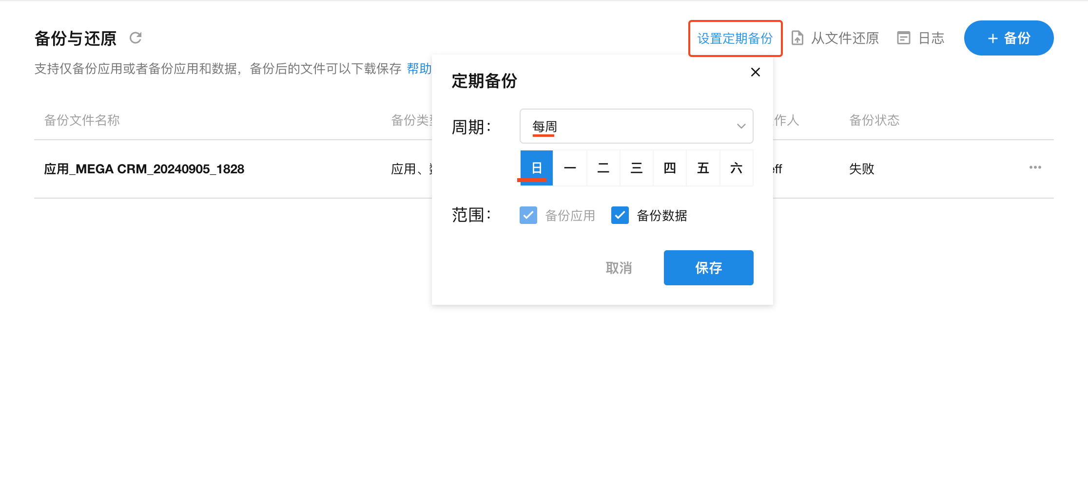Screen dimensions: 1088x481
Task: Click the 备份 button with plus icon
Action: click(x=1009, y=38)
